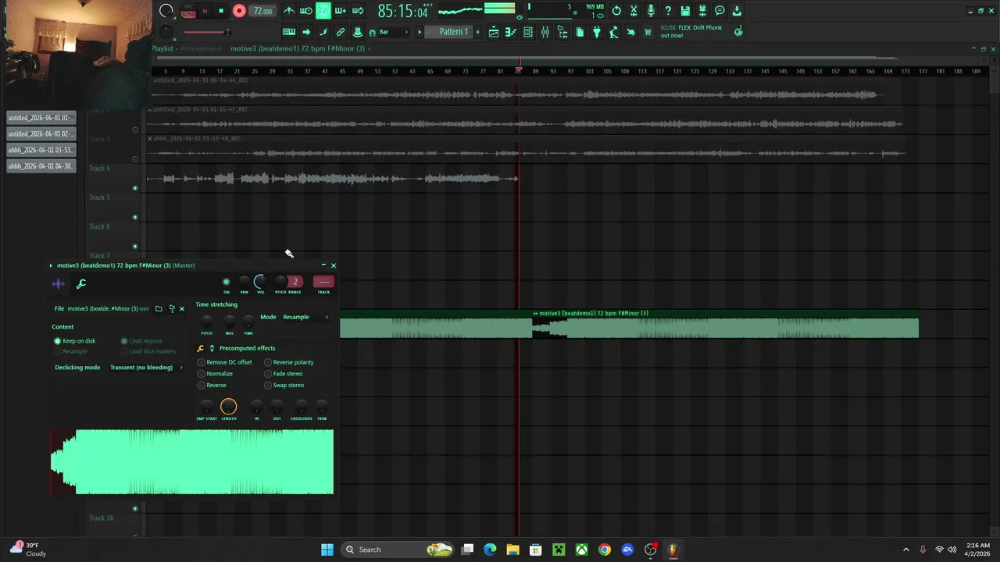Click the sampler waveform tab icon
1000x562 pixels.
[x=58, y=284]
